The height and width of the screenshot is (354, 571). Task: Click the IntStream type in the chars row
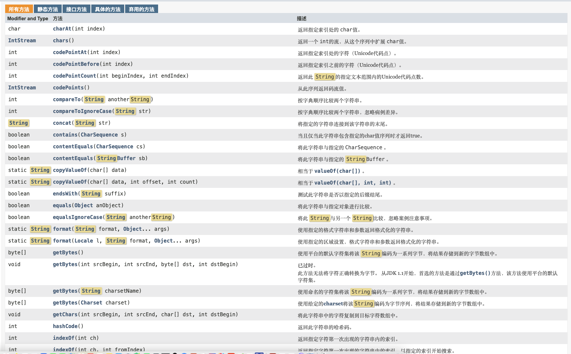22,40
